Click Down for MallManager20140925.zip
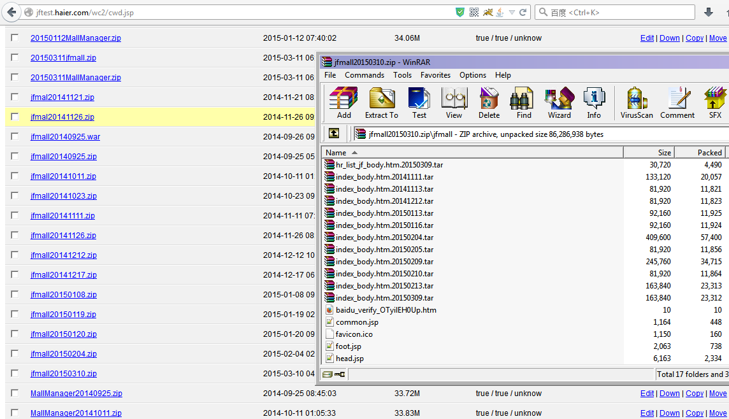 click(x=670, y=394)
